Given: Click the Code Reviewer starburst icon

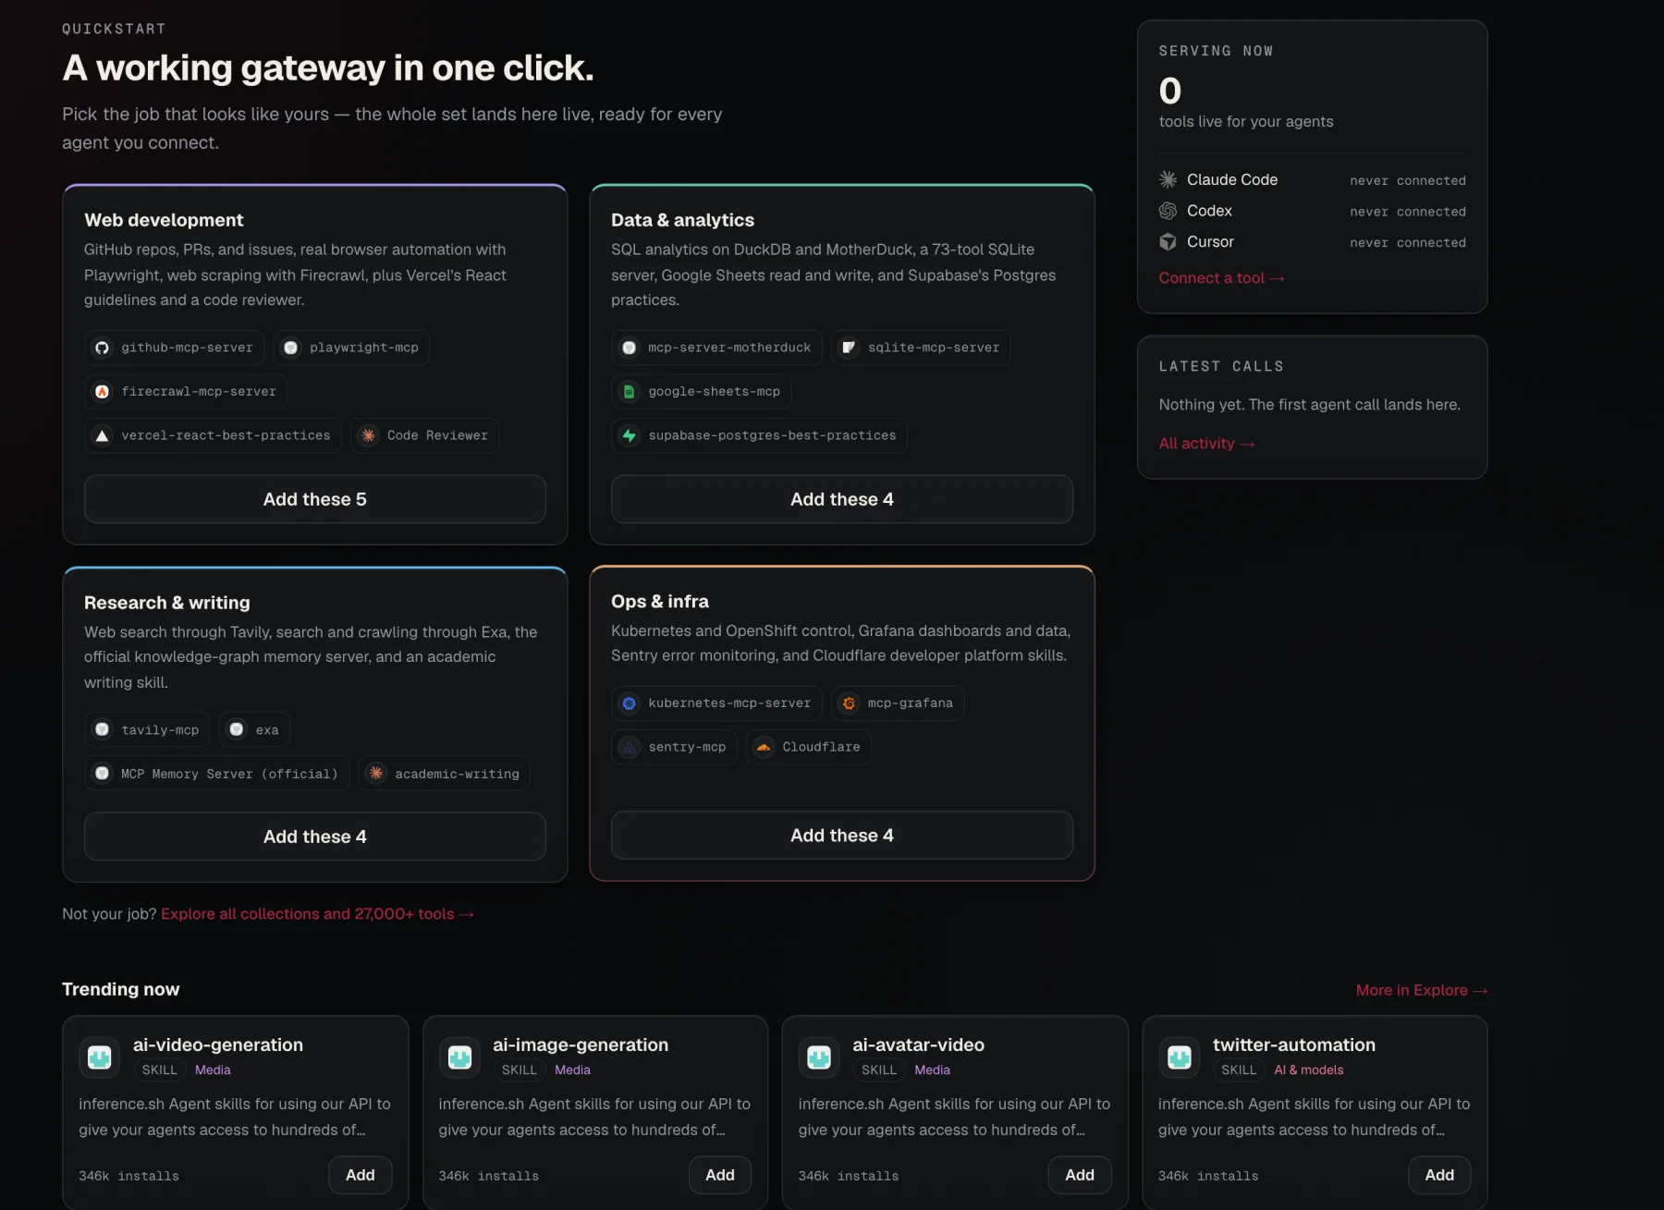Looking at the screenshot, I should coord(369,435).
